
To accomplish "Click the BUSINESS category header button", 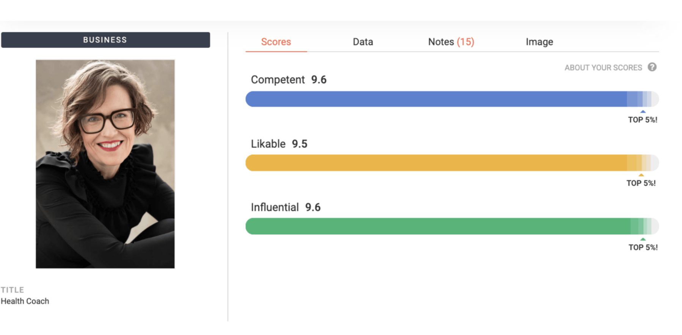I will point(105,40).
